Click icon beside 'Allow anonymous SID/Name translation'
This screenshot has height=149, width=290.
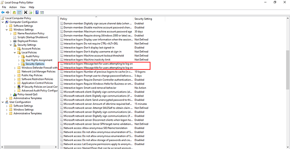(62, 128)
